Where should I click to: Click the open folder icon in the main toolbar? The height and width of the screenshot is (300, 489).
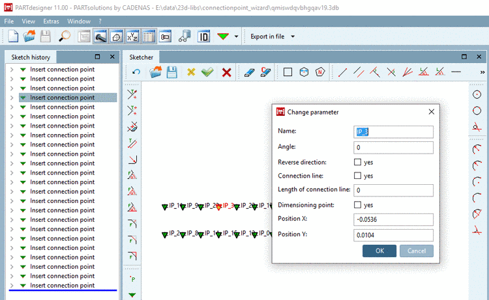click(x=29, y=36)
